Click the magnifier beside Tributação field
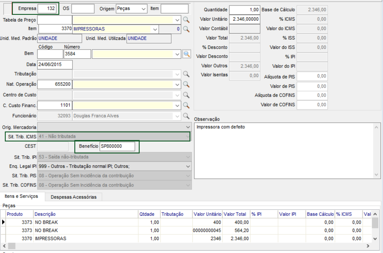The height and width of the screenshot is (253, 383). (x=186, y=74)
